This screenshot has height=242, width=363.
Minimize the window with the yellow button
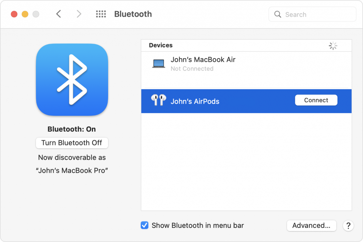tap(25, 14)
